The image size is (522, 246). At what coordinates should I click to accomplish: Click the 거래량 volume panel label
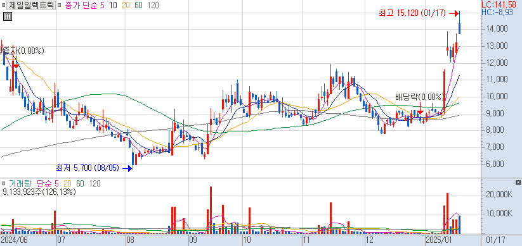tap(21, 183)
